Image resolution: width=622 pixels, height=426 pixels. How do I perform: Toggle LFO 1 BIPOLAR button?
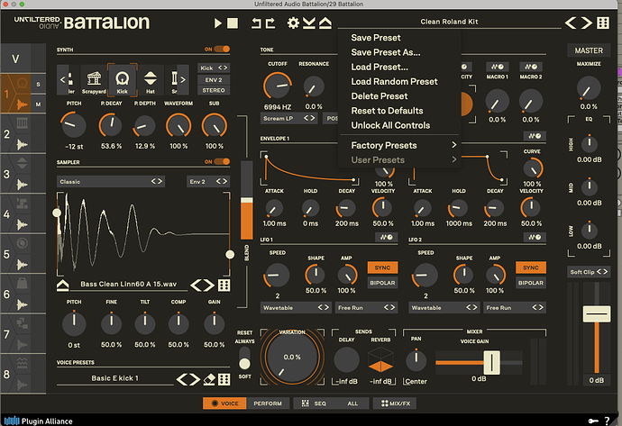(x=382, y=283)
